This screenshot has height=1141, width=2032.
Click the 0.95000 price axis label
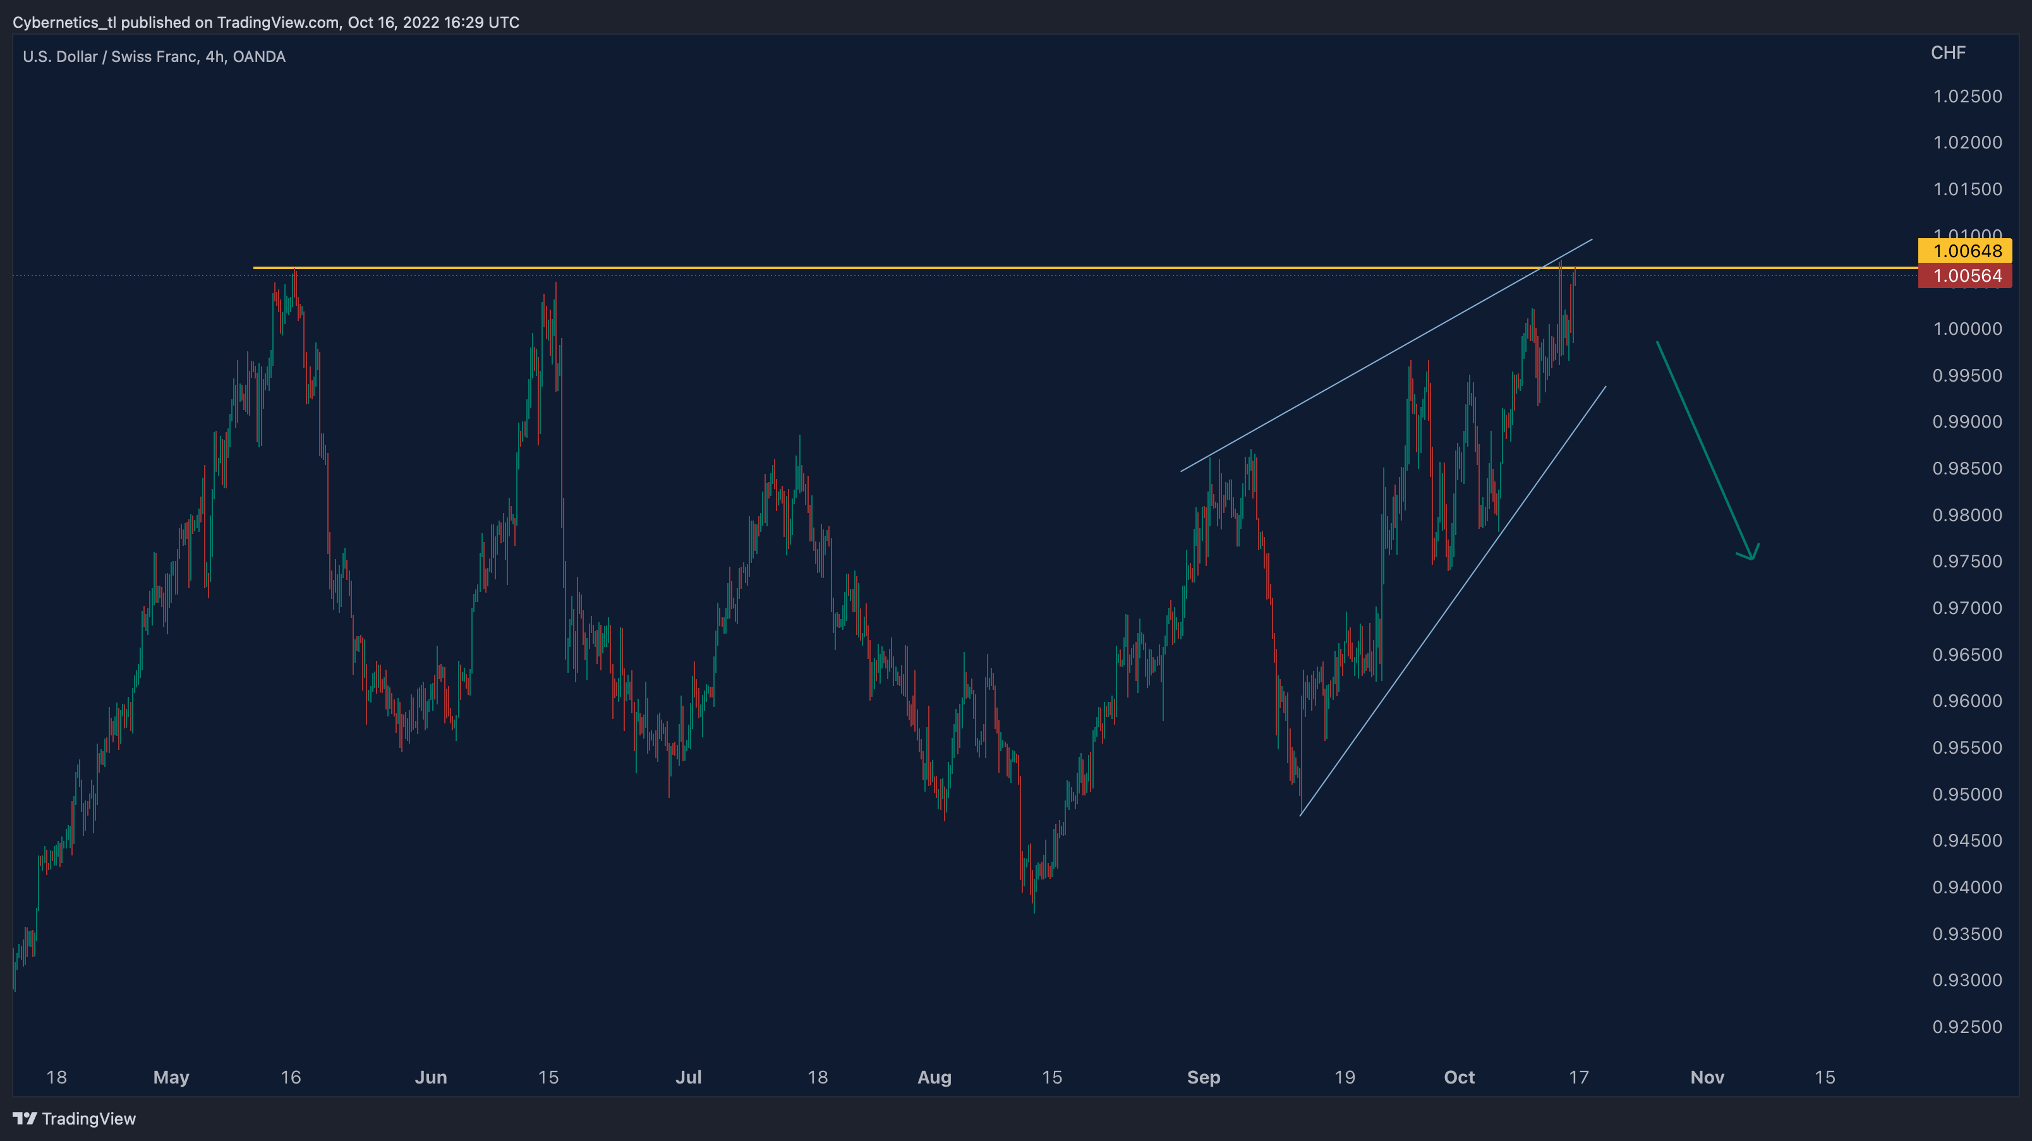tap(1968, 794)
